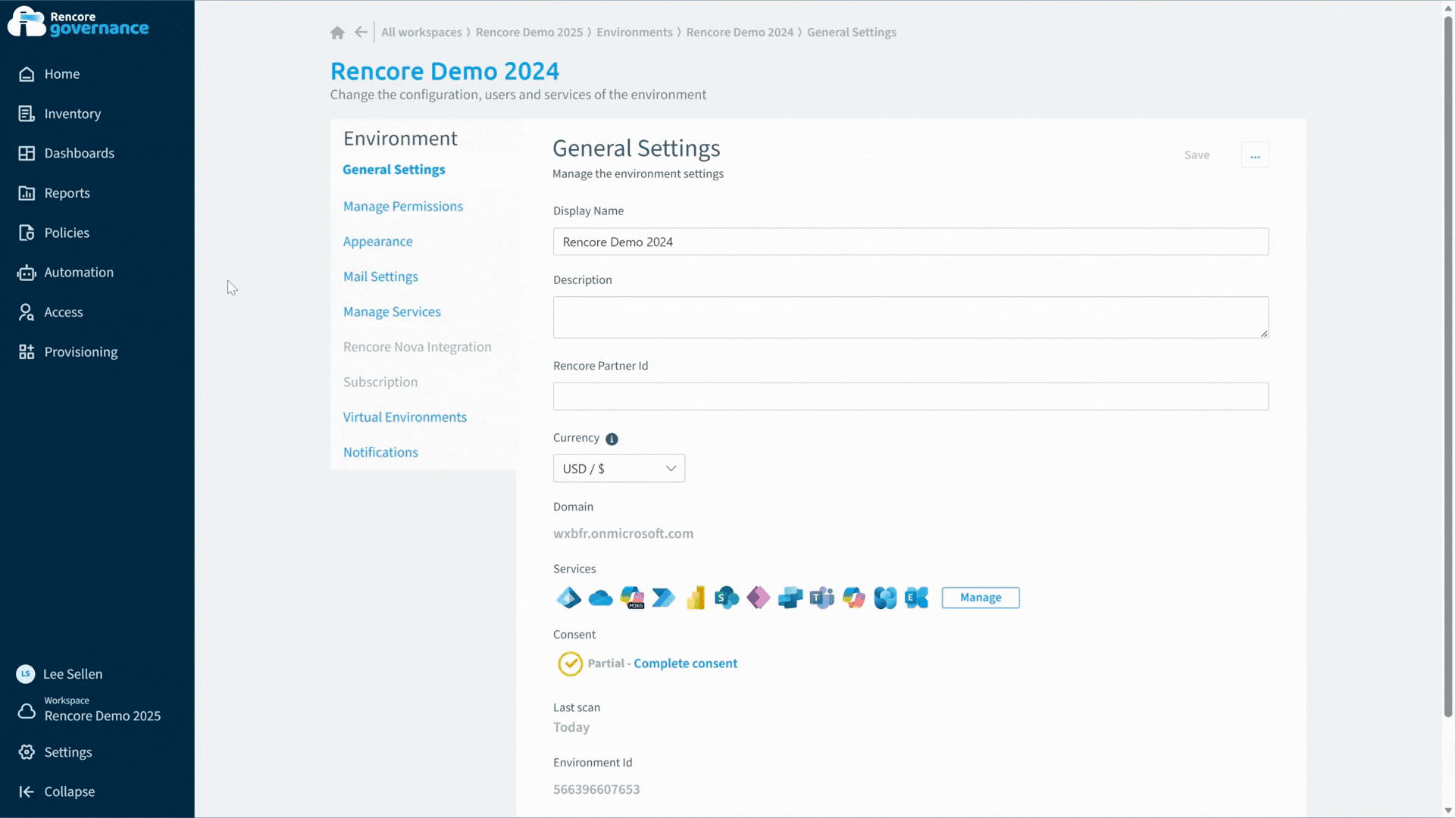Click the M365 Copilot service icon
Viewport: 1455px width, 818px height.
[x=633, y=598]
